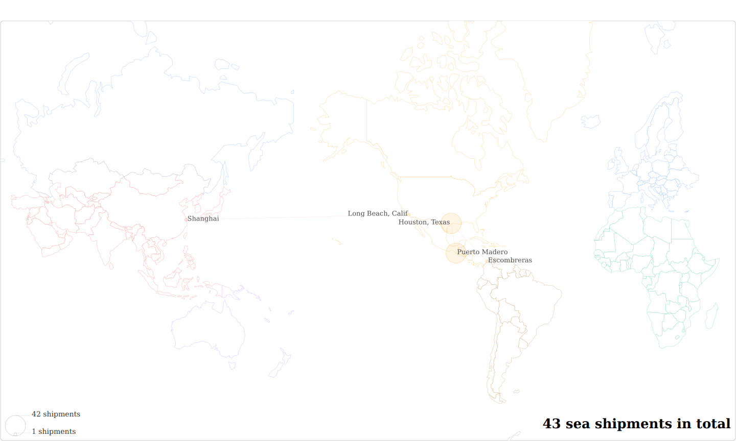The height and width of the screenshot is (441, 736).
Task: Click the Shanghai port label
Action: (203, 218)
